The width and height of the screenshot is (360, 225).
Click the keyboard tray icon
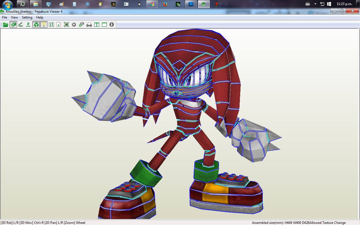[x=308, y=4]
